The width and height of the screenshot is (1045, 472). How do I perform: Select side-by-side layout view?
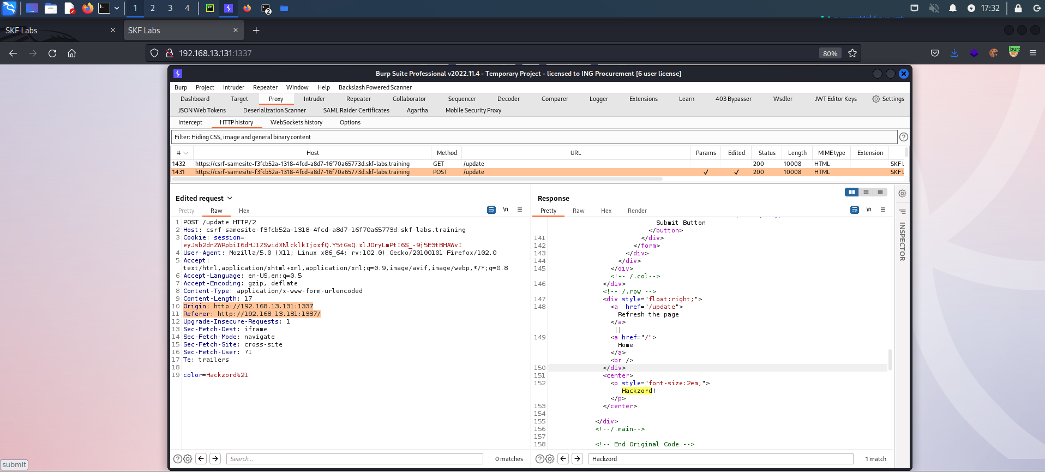tap(851, 192)
